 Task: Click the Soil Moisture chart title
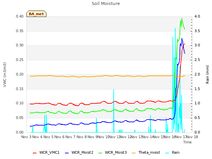(x=106, y=4)
